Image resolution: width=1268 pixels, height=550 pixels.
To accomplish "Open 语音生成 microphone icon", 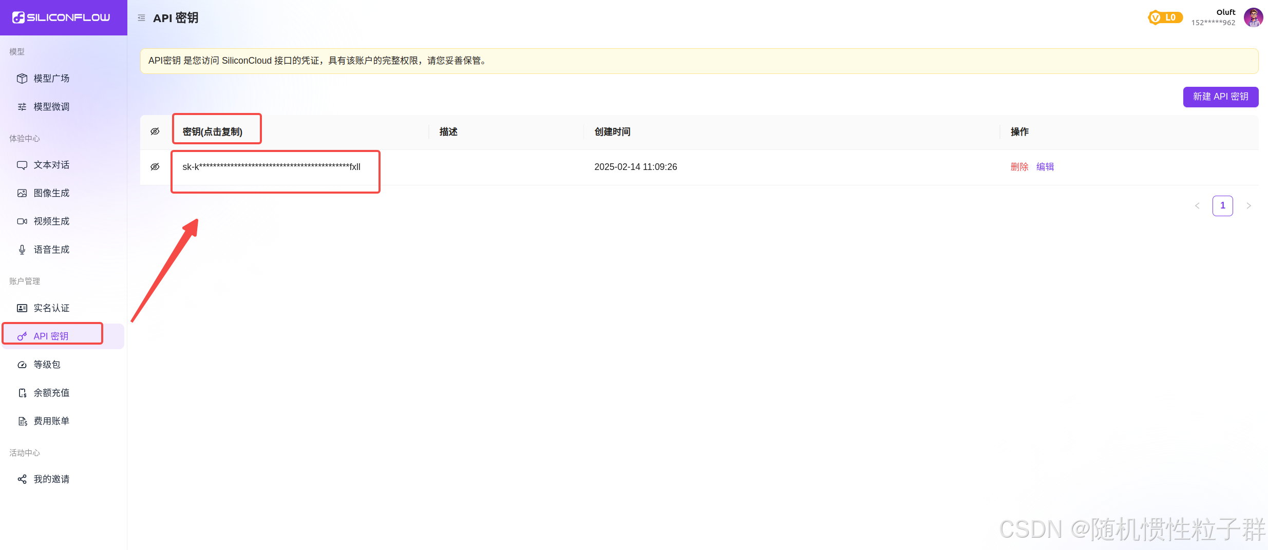I will pyautogui.click(x=22, y=250).
